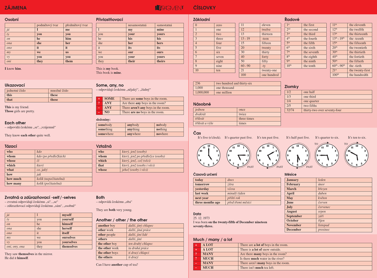Select the quarter past five clock

click(x=238, y=155)
